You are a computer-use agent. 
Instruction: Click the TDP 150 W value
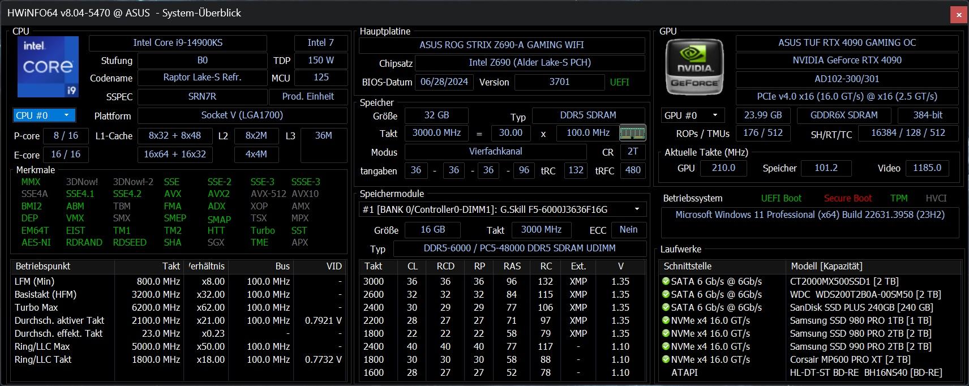[321, 61]
